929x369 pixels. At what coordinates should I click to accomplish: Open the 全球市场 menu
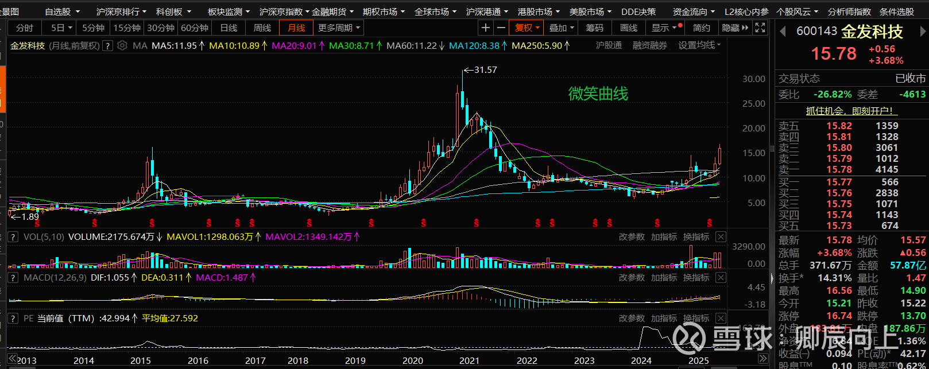(x=435, y=11)
